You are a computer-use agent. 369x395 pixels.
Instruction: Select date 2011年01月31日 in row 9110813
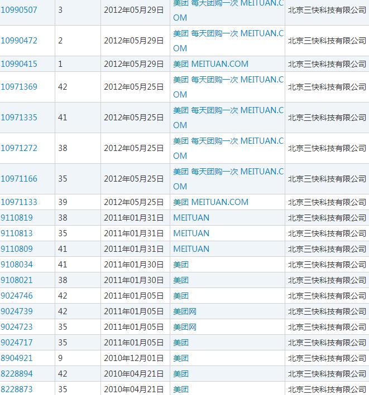click(134, 233)
